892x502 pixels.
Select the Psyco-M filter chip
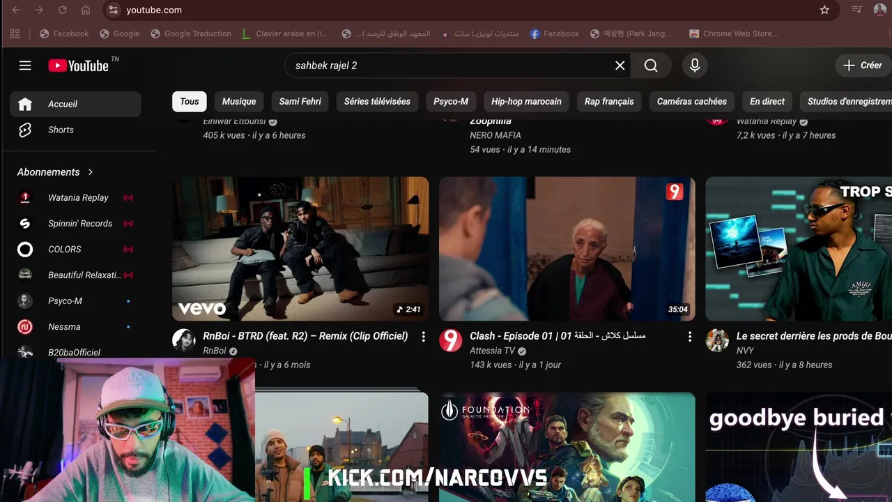(x=451, y=101)
